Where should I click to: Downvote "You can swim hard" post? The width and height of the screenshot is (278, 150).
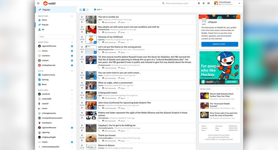pos(82,78)
